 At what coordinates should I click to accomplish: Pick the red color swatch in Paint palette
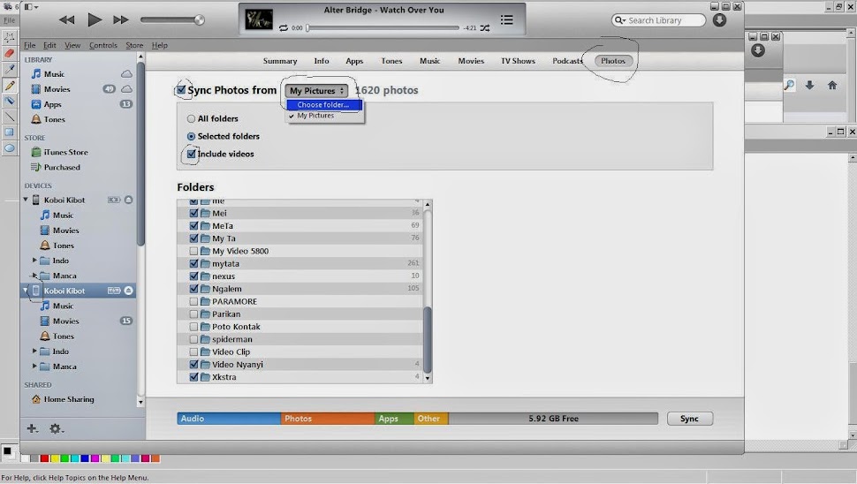click(x=45, y=458)
